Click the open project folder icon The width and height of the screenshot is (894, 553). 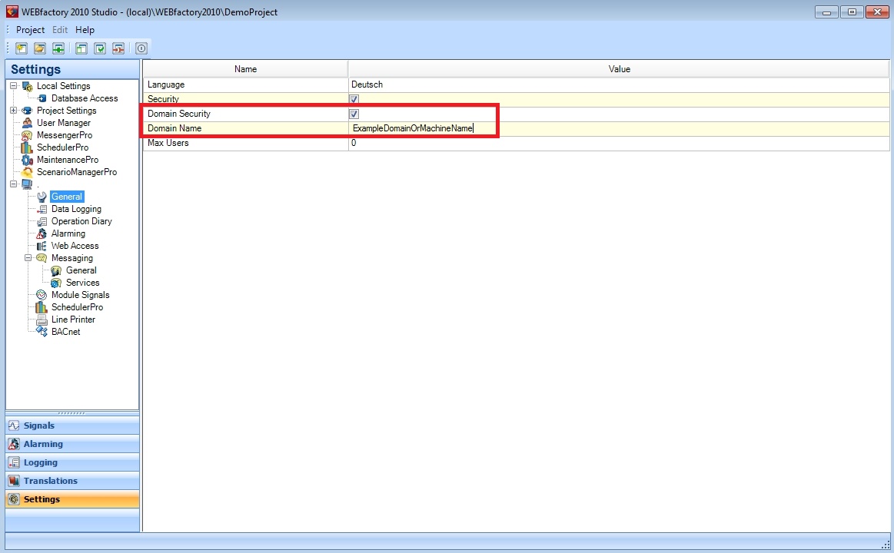tap(40, 48)
